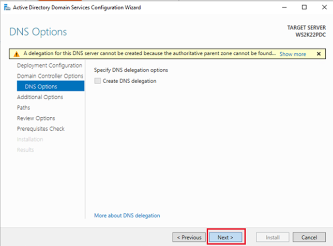Select DNS Options in sidebar
The image size is (333, 246).
[x=51, y=86]
